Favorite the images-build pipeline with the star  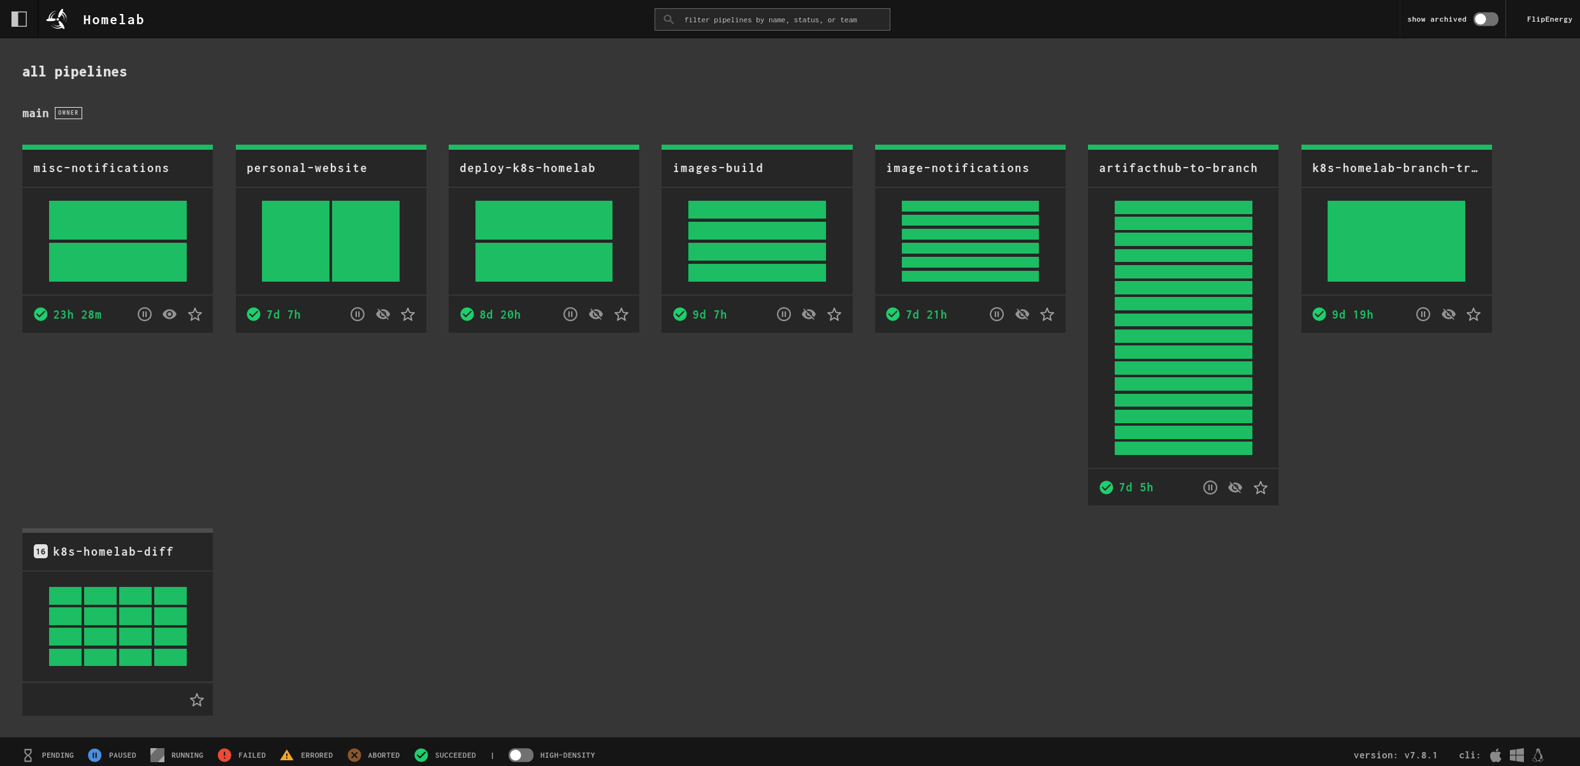point(834,314)
